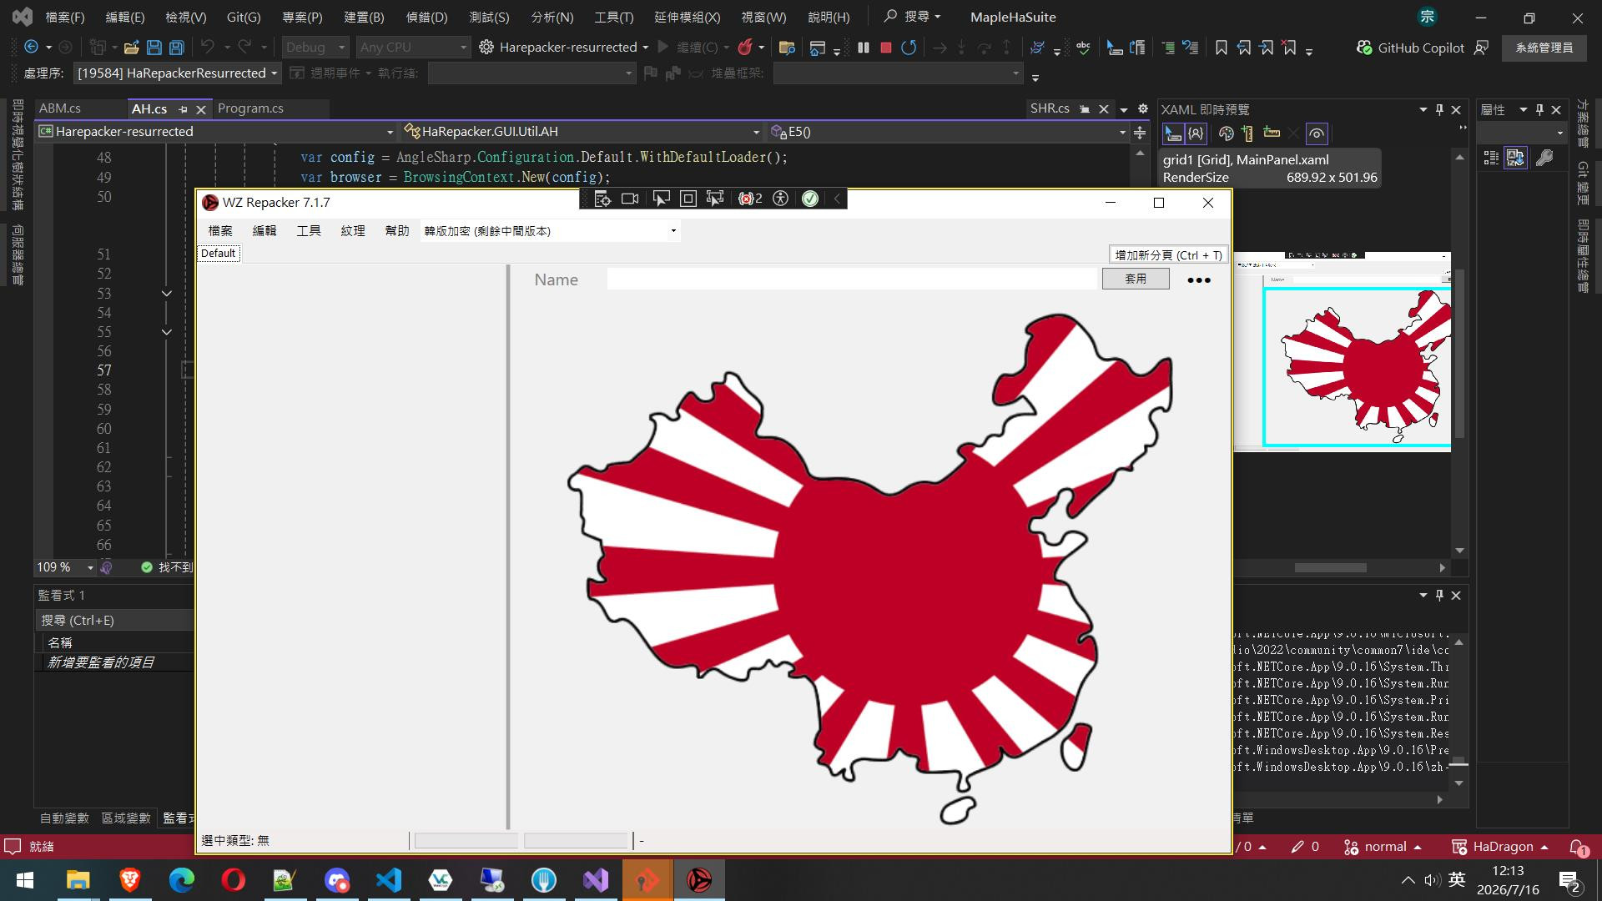
Task: Switch to the Program.cs tab
Action: (x=250, y=108)
